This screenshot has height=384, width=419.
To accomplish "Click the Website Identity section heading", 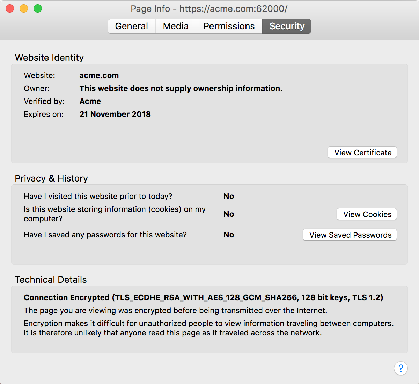I will pos(49,58).
